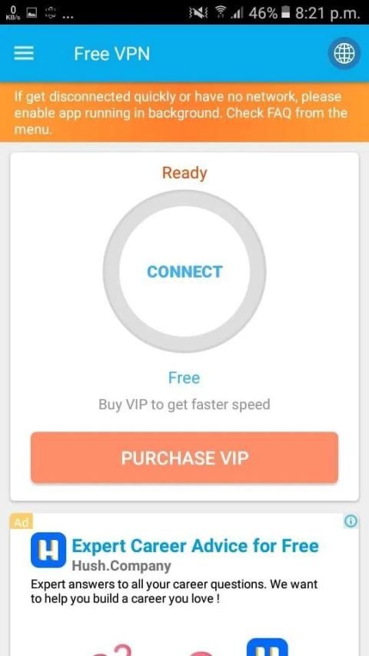Tap the image notification icon
Image resolution: width=369 pixels, height=656 pixels.
32,12
